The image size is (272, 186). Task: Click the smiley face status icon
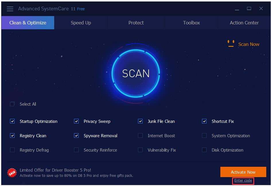pyautogui.click(x=231, y=44)
